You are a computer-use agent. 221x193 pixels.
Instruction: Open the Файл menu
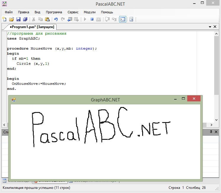pyautogui.click(x=9, y=12)
